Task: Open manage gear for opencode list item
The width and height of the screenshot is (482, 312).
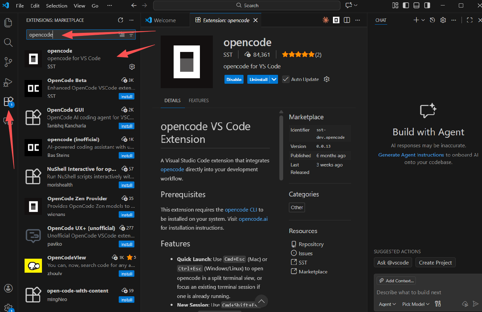Action: tap(132, 67)
